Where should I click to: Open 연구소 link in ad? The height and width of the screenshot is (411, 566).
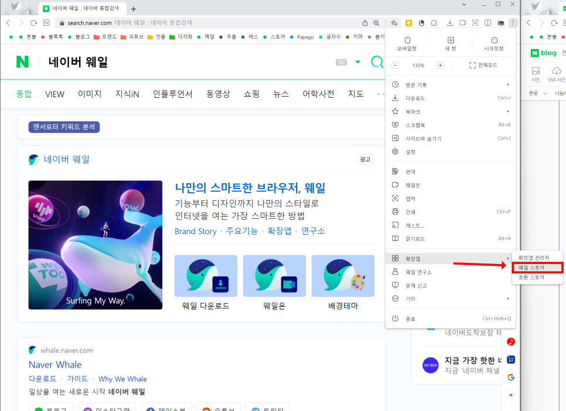(313, 231)
